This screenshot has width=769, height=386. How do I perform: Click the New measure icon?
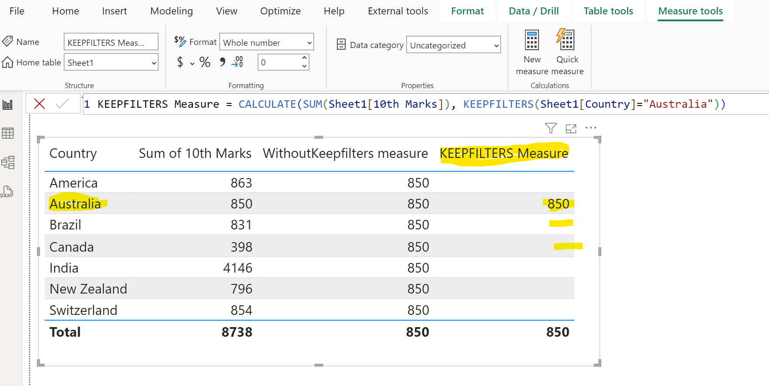tap(532, 41)
